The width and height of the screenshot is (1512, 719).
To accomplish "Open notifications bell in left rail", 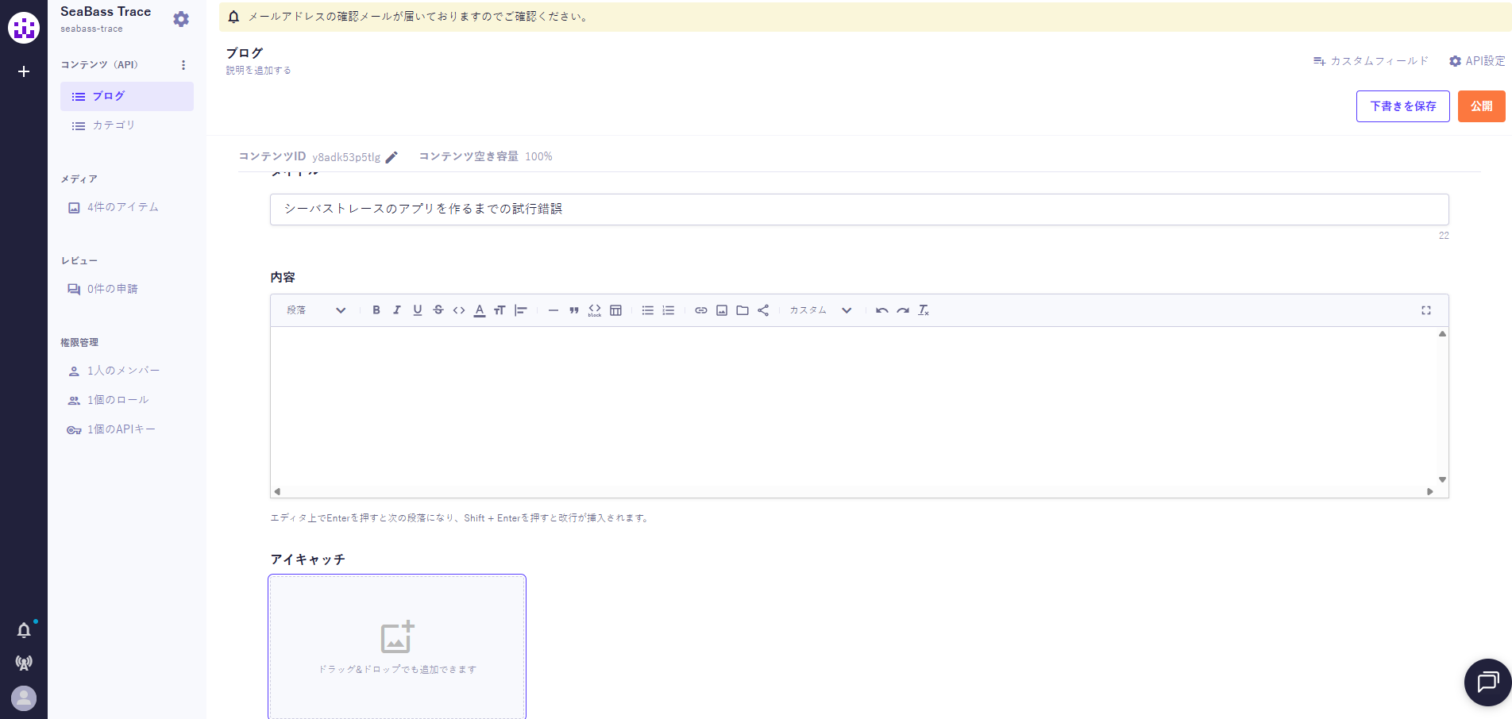I will pos(24,630).
